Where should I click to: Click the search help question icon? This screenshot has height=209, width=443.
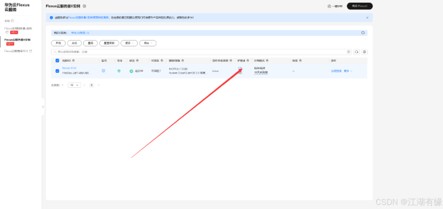click(x=348, y=52)
